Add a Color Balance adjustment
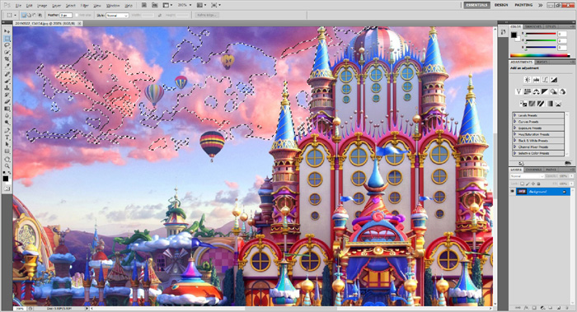The height and width of the screenshot is (312, 577). coord(536,91)
